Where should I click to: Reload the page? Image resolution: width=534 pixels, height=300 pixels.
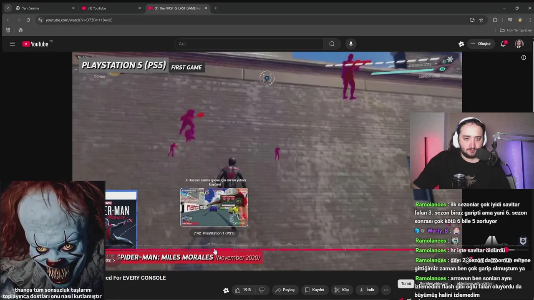point(28,20)
